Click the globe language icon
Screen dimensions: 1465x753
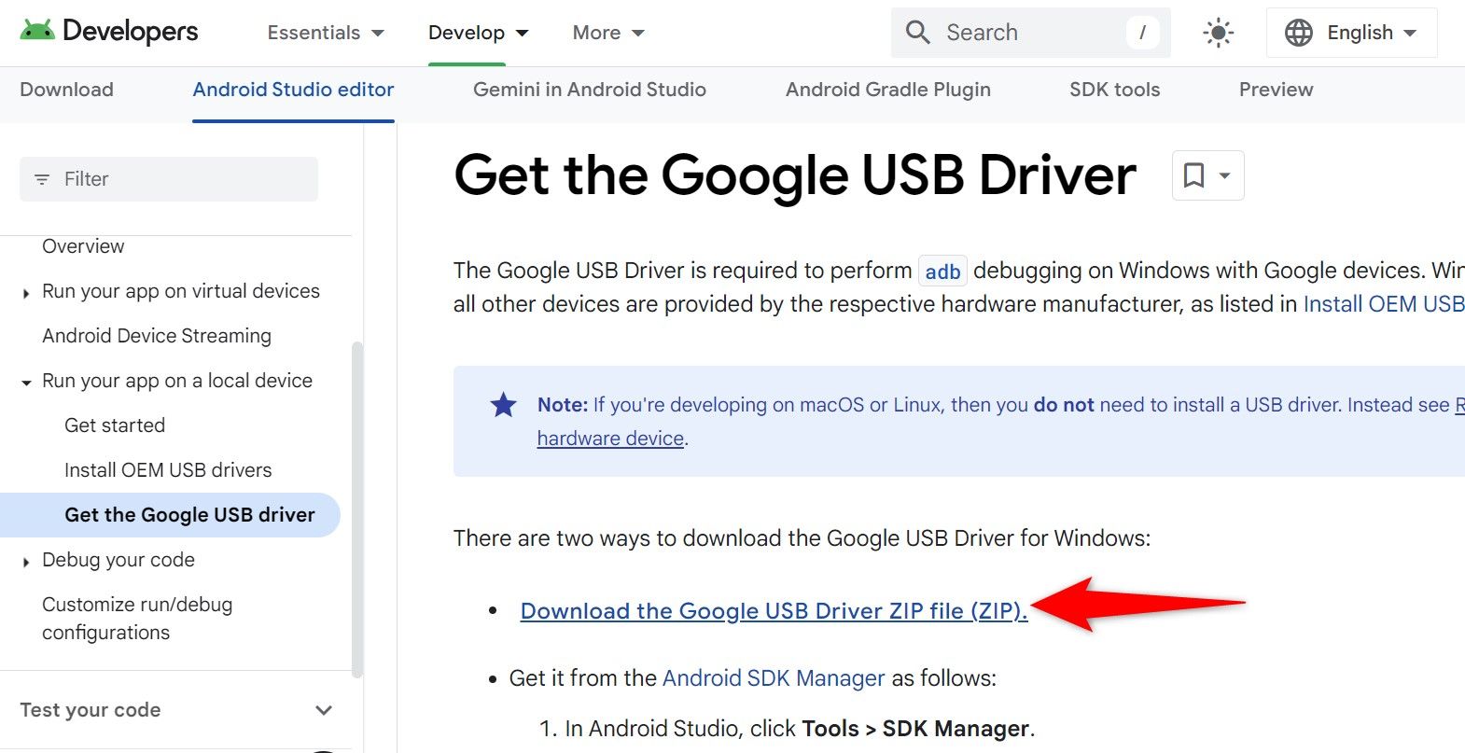click(x=1298, y=34)
